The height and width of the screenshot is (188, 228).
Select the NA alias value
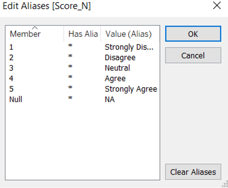[110, 100]
